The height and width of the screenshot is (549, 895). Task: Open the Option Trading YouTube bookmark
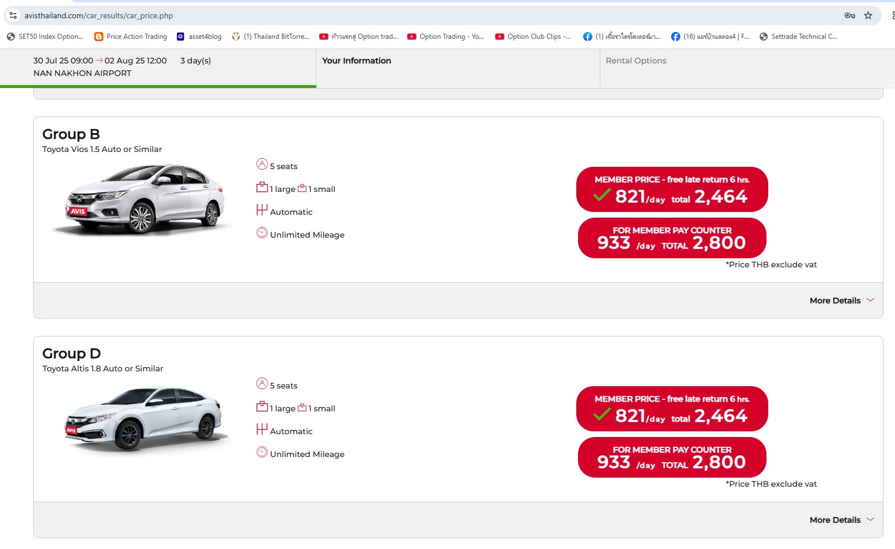point(446,37)
